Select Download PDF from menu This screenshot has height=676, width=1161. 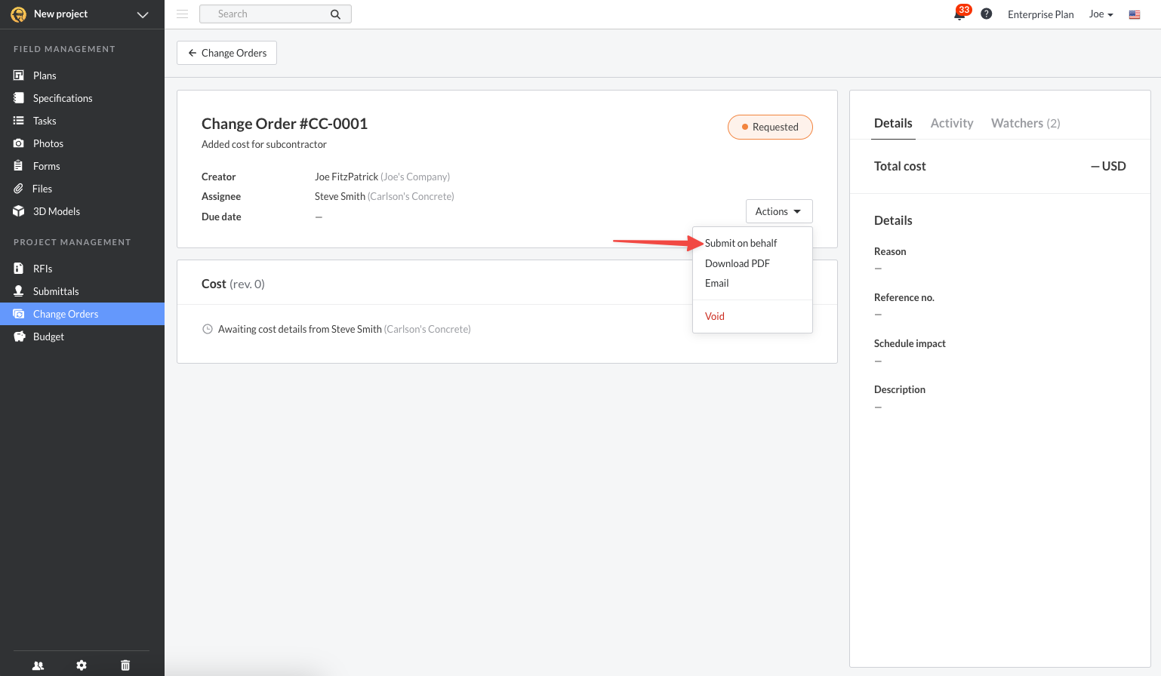(x=737, y=263)
